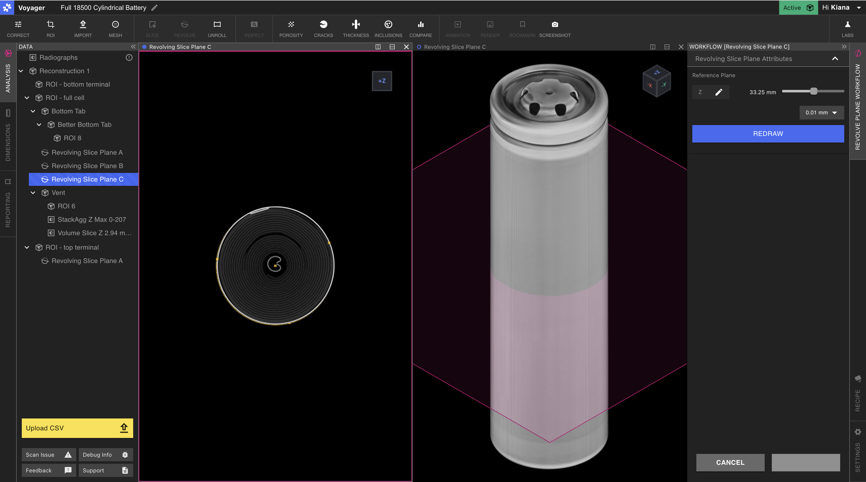The image size is (866, 482).
Task: Toggle vertical split layout in left viewport
Action: pyautogui.click(x=378, y=47)
